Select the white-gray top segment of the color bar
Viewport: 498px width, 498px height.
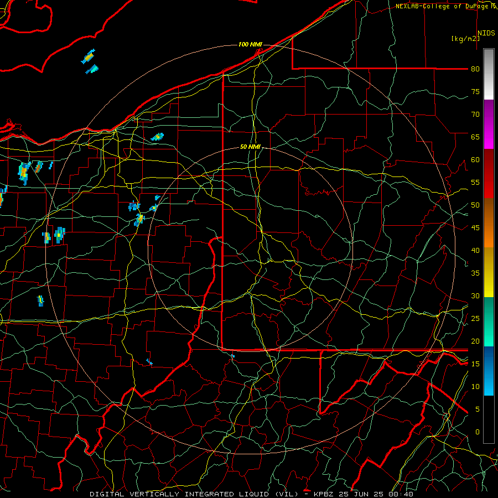point(489,74)
